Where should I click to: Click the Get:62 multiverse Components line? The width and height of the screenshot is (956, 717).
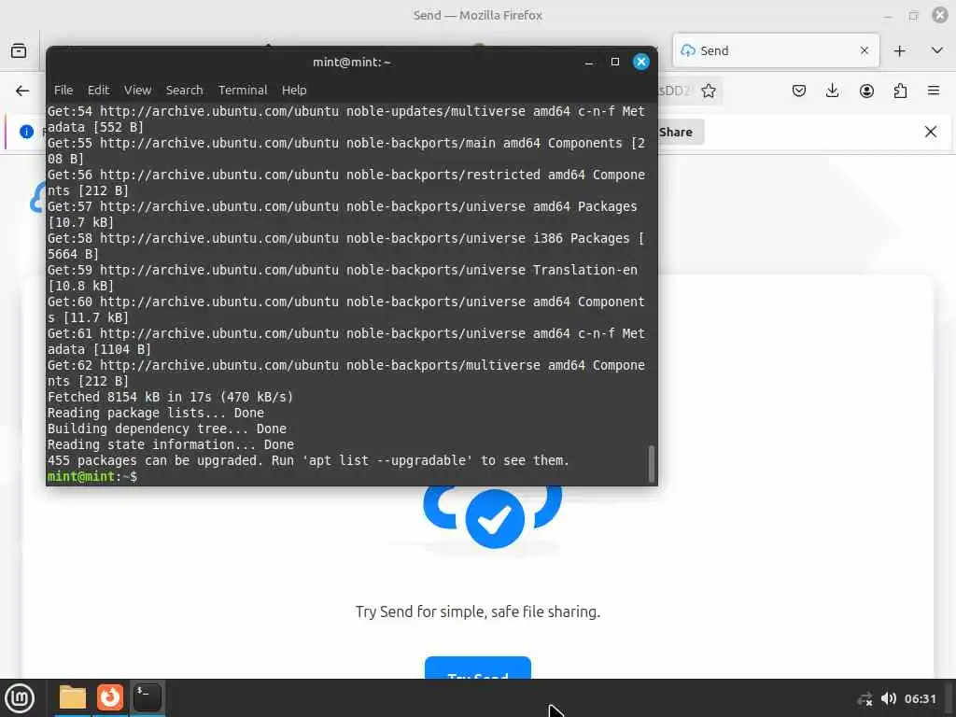tap(346, 373)
